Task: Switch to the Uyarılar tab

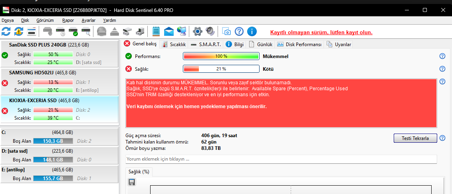Action: (338, 45)
